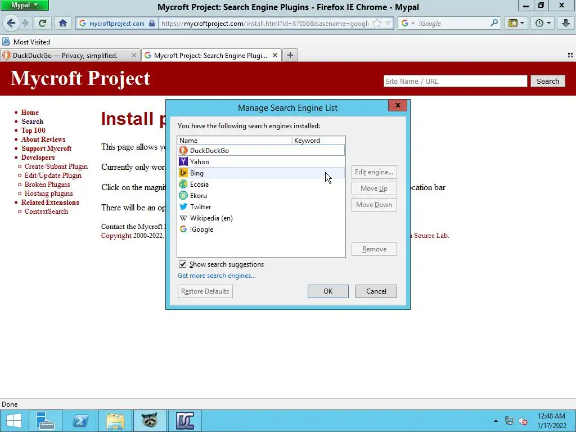Viewport: 576px width, 432px height.
Task: Toggle Show search suggestions checkbox
Action: point(182,264)
